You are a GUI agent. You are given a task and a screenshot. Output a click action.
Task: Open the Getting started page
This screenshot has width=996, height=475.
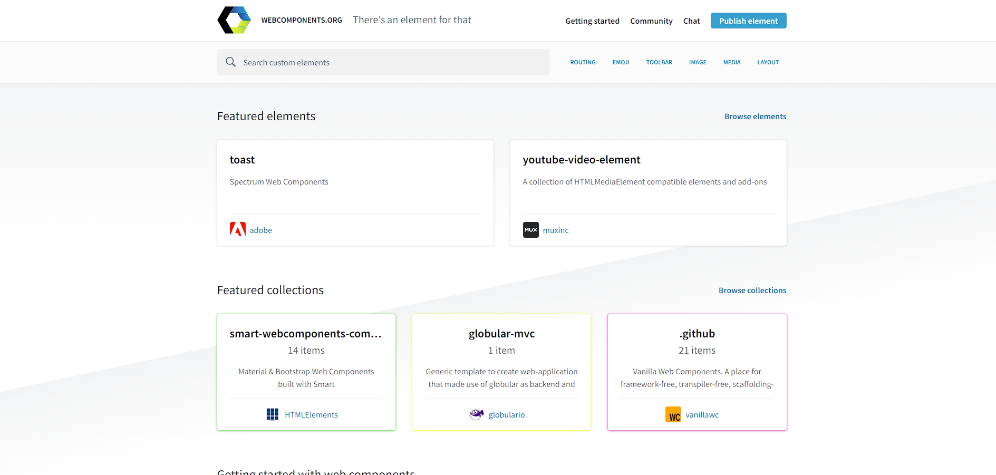click(592, 21)
